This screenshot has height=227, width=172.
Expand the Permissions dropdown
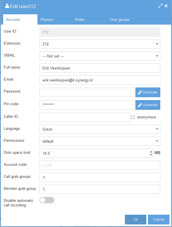pos(100,141)
